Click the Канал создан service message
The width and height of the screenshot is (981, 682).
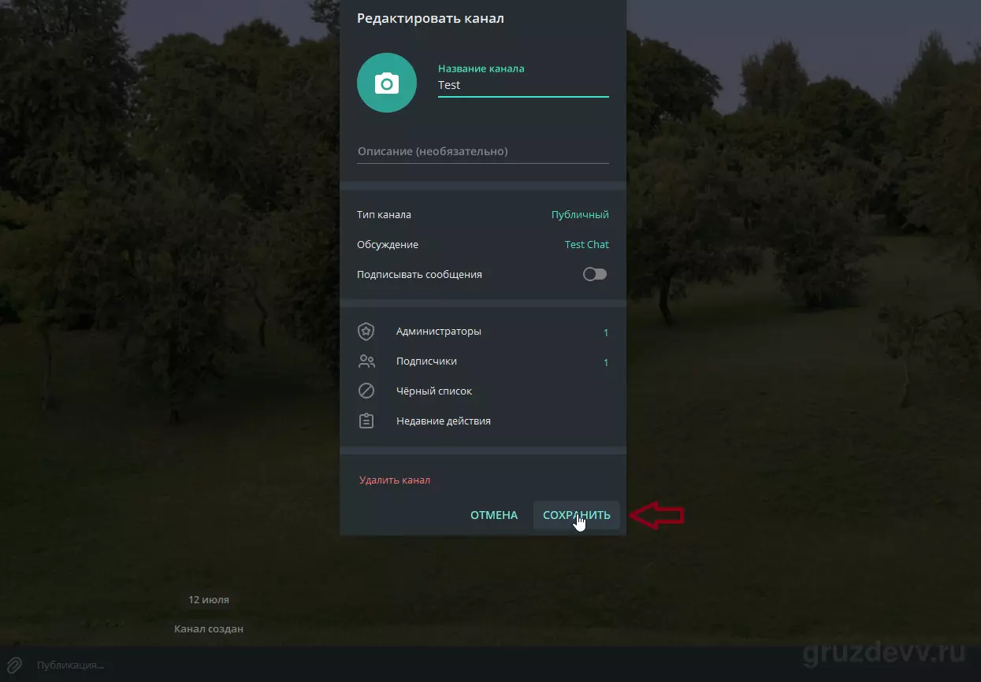[209, 629]
